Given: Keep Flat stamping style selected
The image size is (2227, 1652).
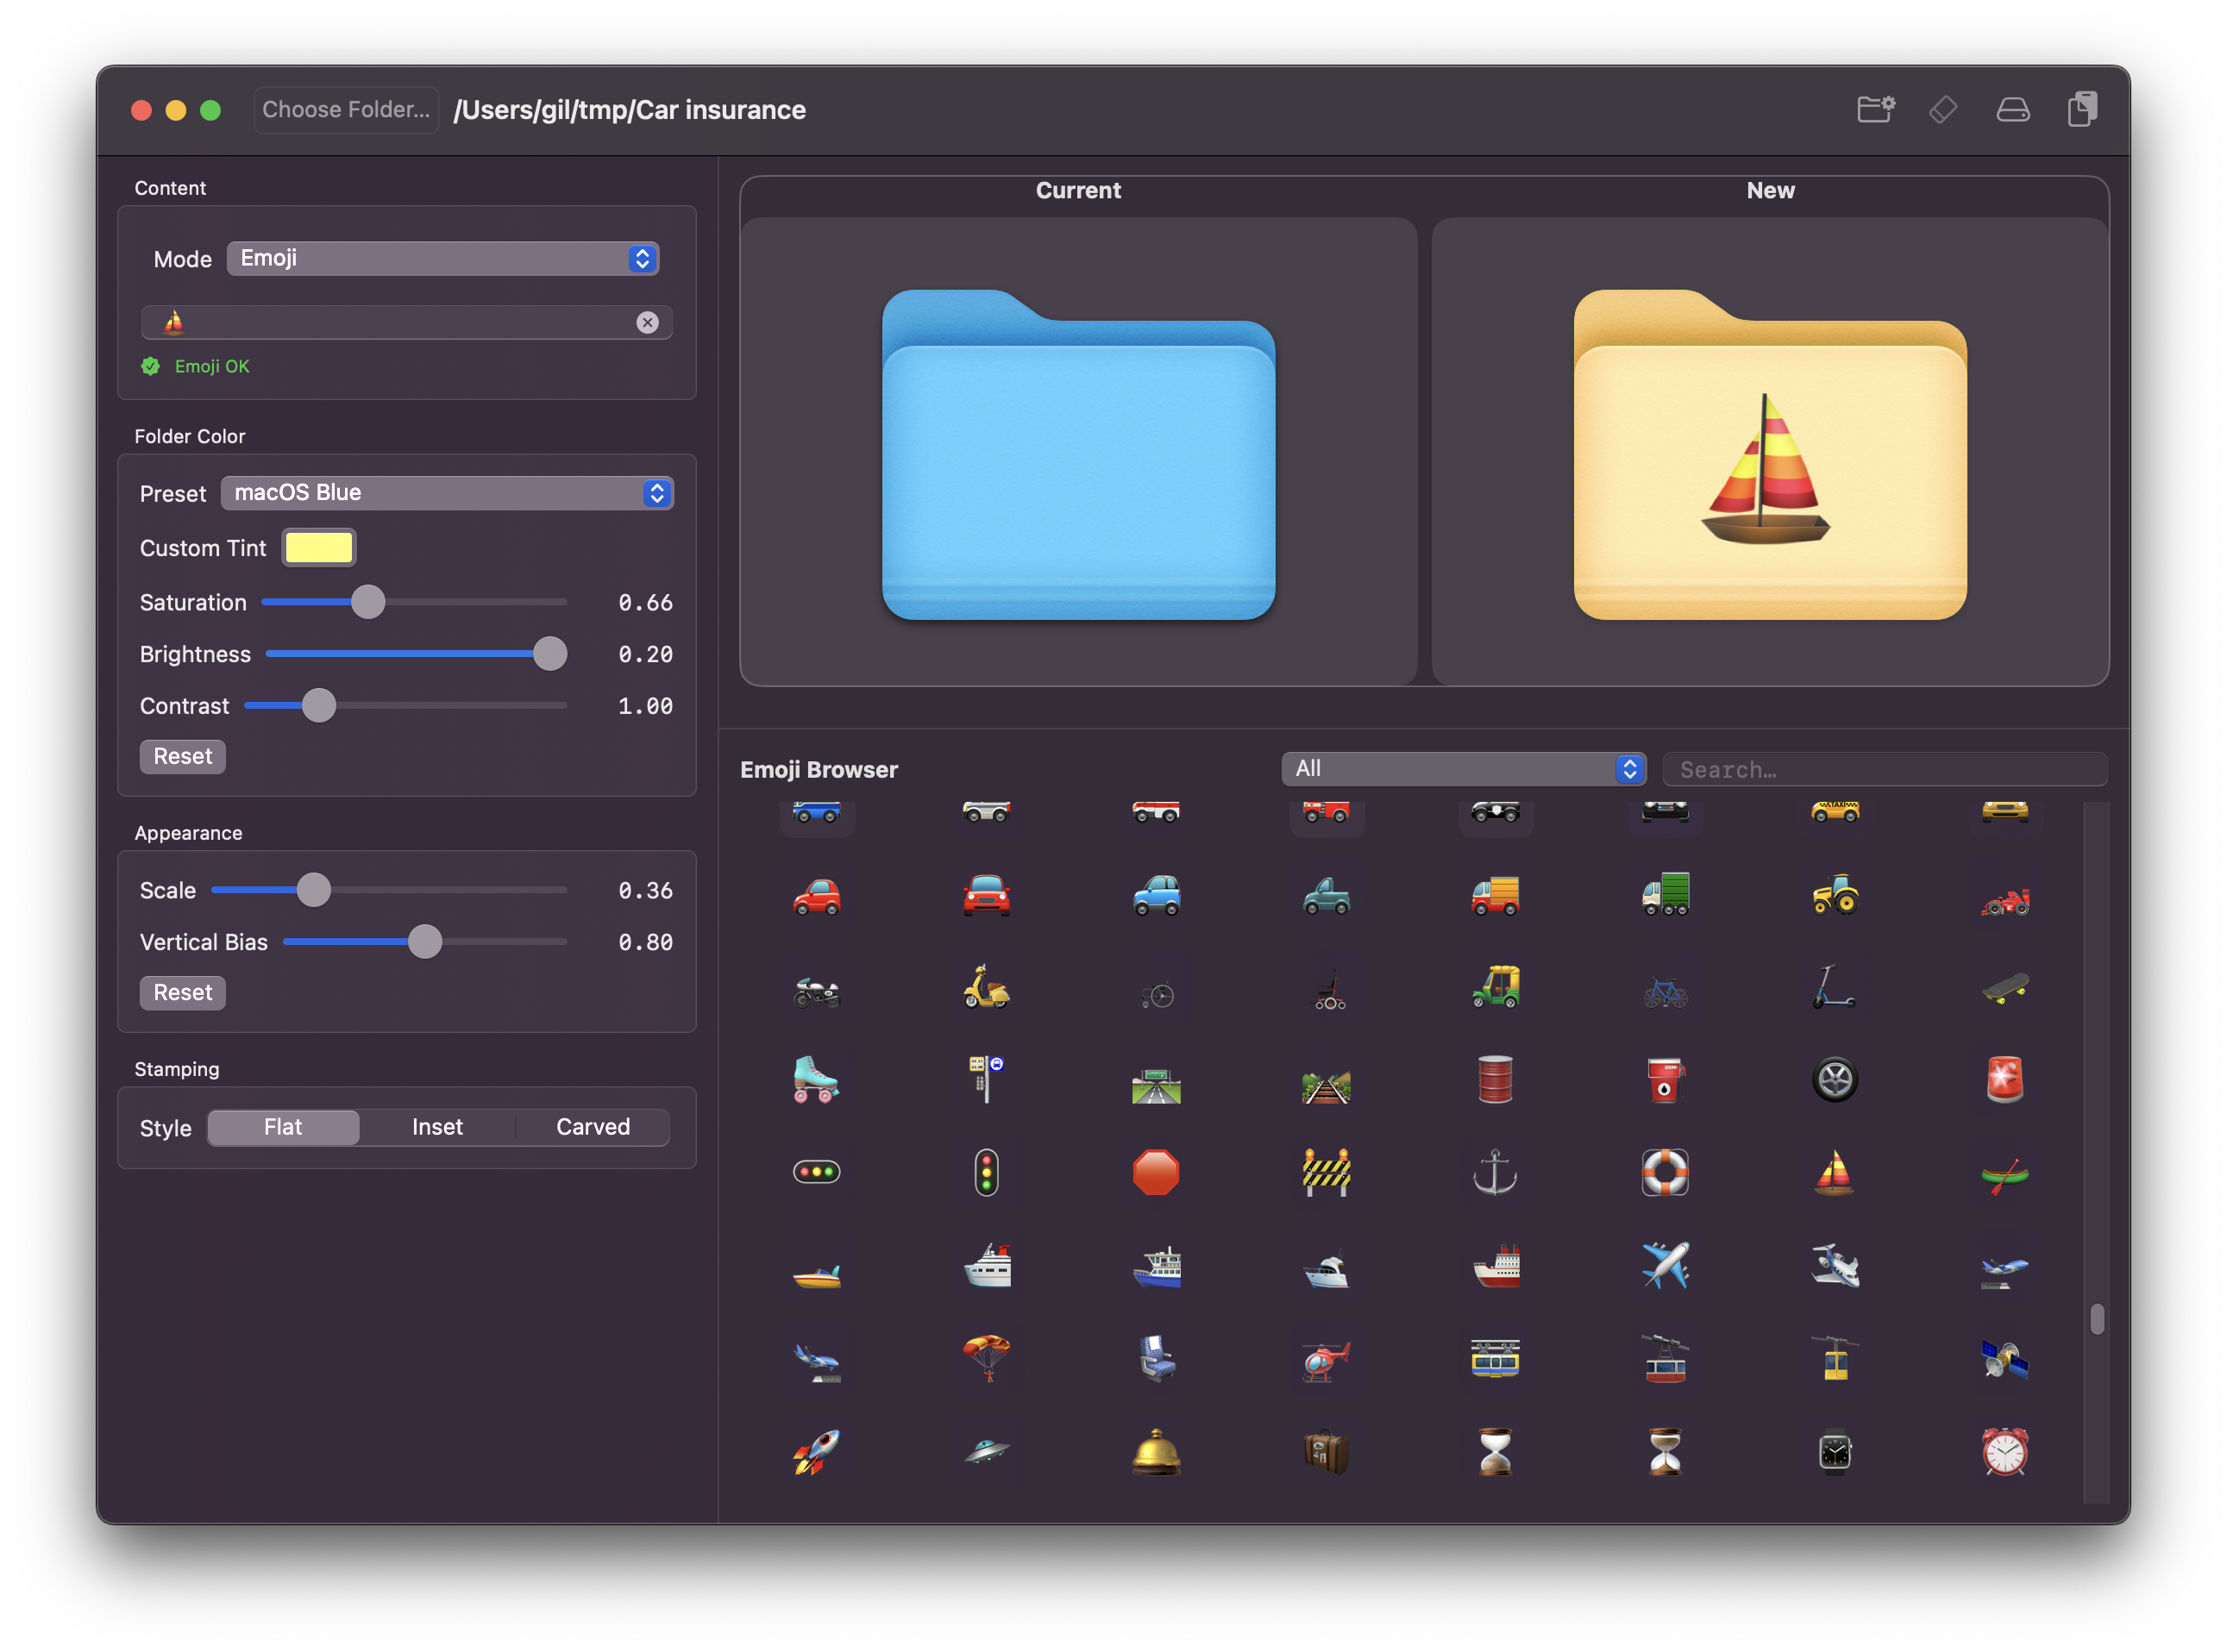Looking at the screenshot, I should [x=283, y=1127].
